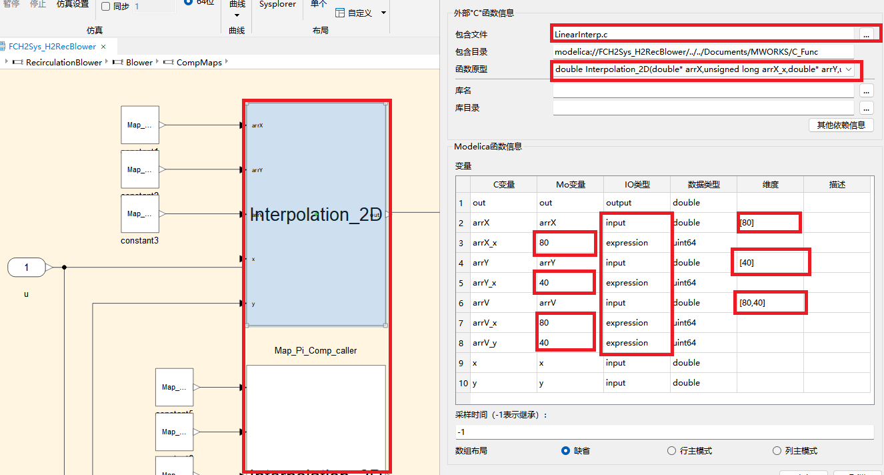Screen dimensions: 884x475
Task: Navigate to CompMaps in breadcrumb
Action: coord(199,62)
